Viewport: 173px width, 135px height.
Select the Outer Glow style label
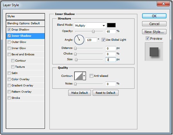(x=19, y=42)
